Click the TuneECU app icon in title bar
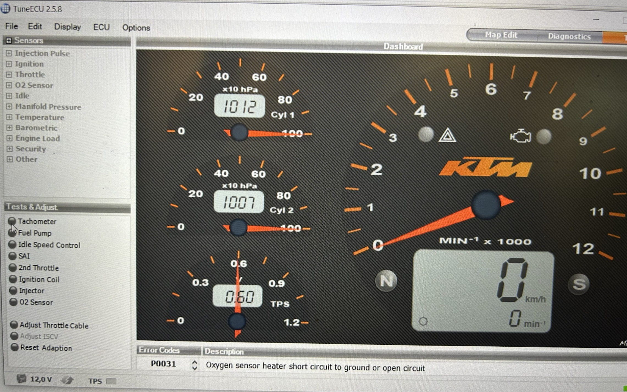The height and width of the screenshot is (392, 627). (5, 9)
